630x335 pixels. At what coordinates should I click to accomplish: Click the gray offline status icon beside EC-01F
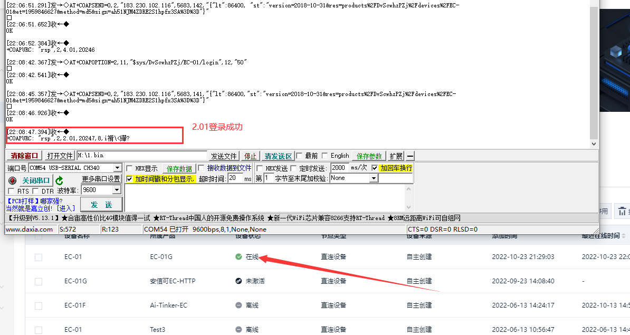coord(238,305)
